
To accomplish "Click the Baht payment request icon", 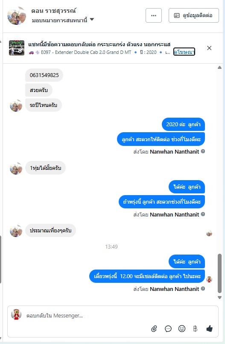I will tap(195, 329).
